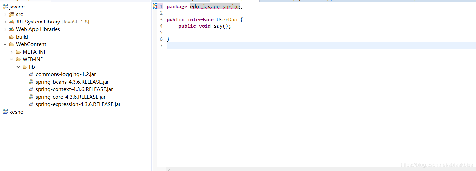Click the error marker on line 1
476x171 pixels.
155,6
